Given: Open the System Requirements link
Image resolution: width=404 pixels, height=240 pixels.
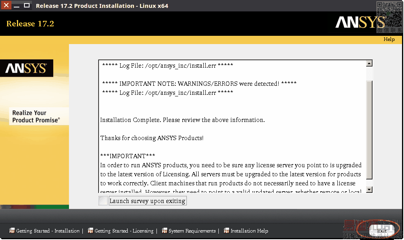Looking at the screenshot, I should click(192, 231).
